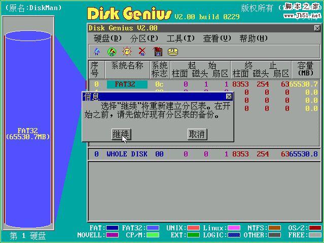Open the 查看(V) menu
Viewport: 324px width, 243px height.
point(217,38)
